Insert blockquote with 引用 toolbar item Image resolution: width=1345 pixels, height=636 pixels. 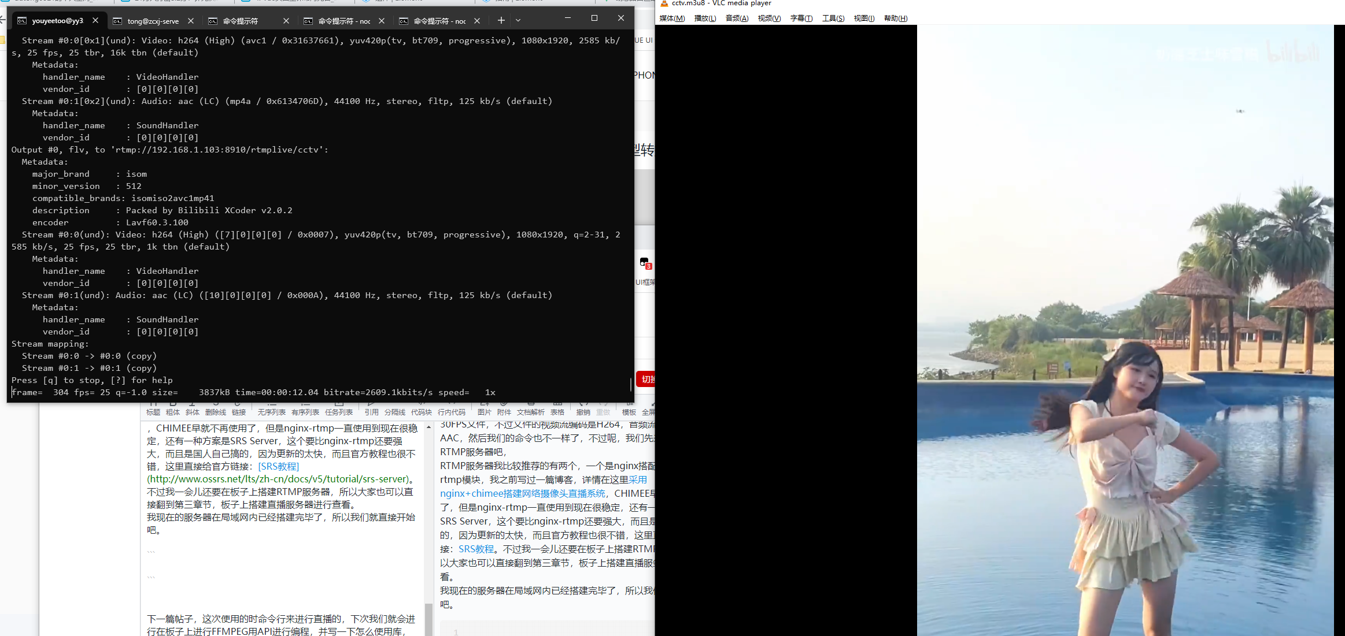click(372, 408)
